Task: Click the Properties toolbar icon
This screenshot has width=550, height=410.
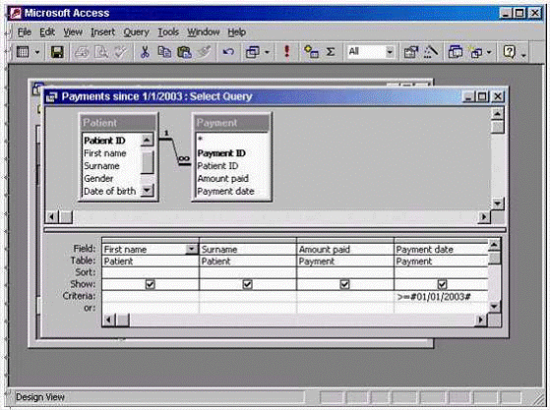Action: (x=410, y=52)
